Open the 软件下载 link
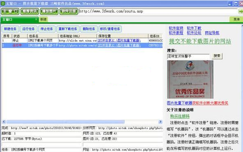The width and height of the screenshot is (243, 152). point(194,28)
